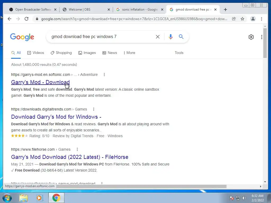271x203 pixels.
Task: Go back to previous page in Chrome
Action: (10, 19)
